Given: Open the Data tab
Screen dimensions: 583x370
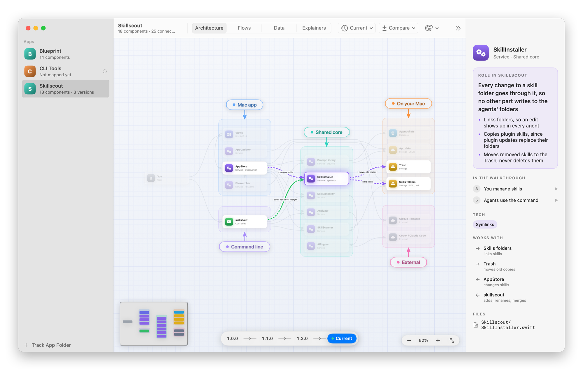Looking at the screenshot, I should click(279, 28).
